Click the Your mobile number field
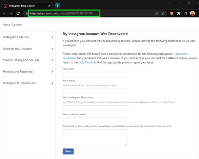 95,120
